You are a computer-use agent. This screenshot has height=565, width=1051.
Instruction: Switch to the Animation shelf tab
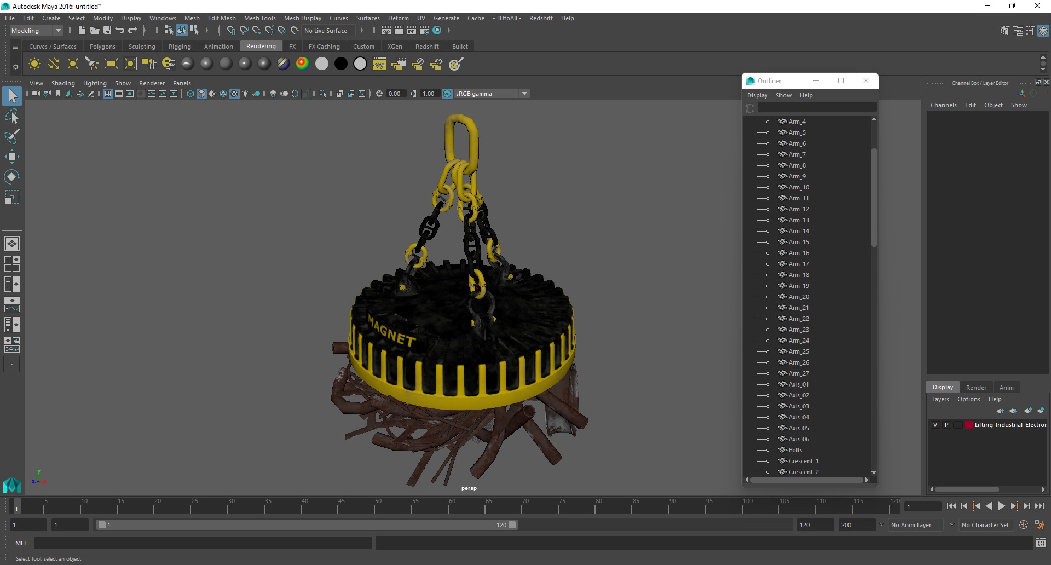pyautogui.click(x=218, y=47)
